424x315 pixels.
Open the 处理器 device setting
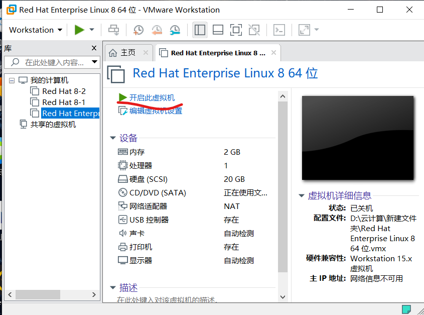pyautogui.click(x=134, y=165)
